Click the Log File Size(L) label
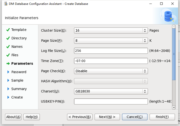This screenshot has height=126, width=180. coord(54,51)
